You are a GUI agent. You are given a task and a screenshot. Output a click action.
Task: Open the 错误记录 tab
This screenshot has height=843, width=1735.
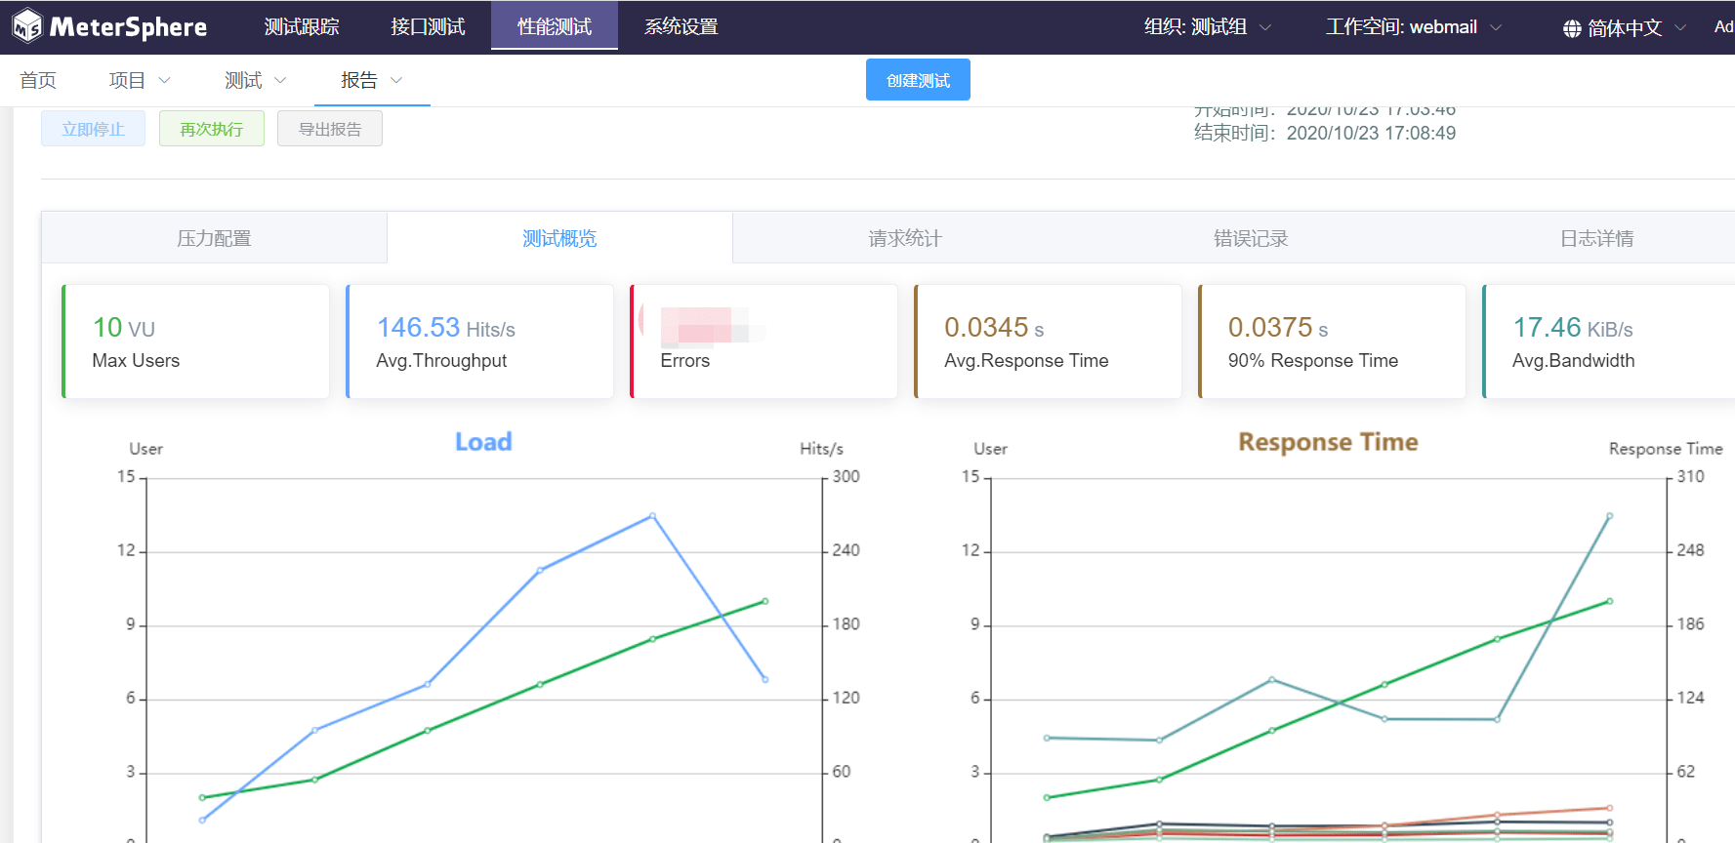pyautogui.click(x=1251, y=238)
